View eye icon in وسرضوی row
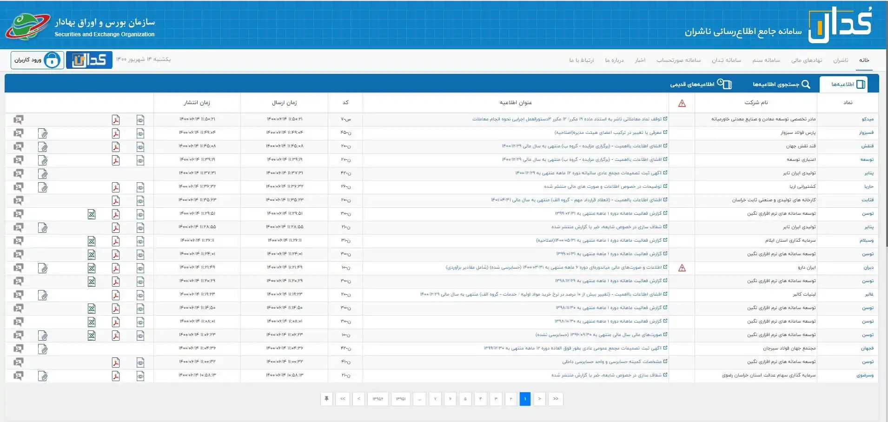 click(x=140, y=376)
